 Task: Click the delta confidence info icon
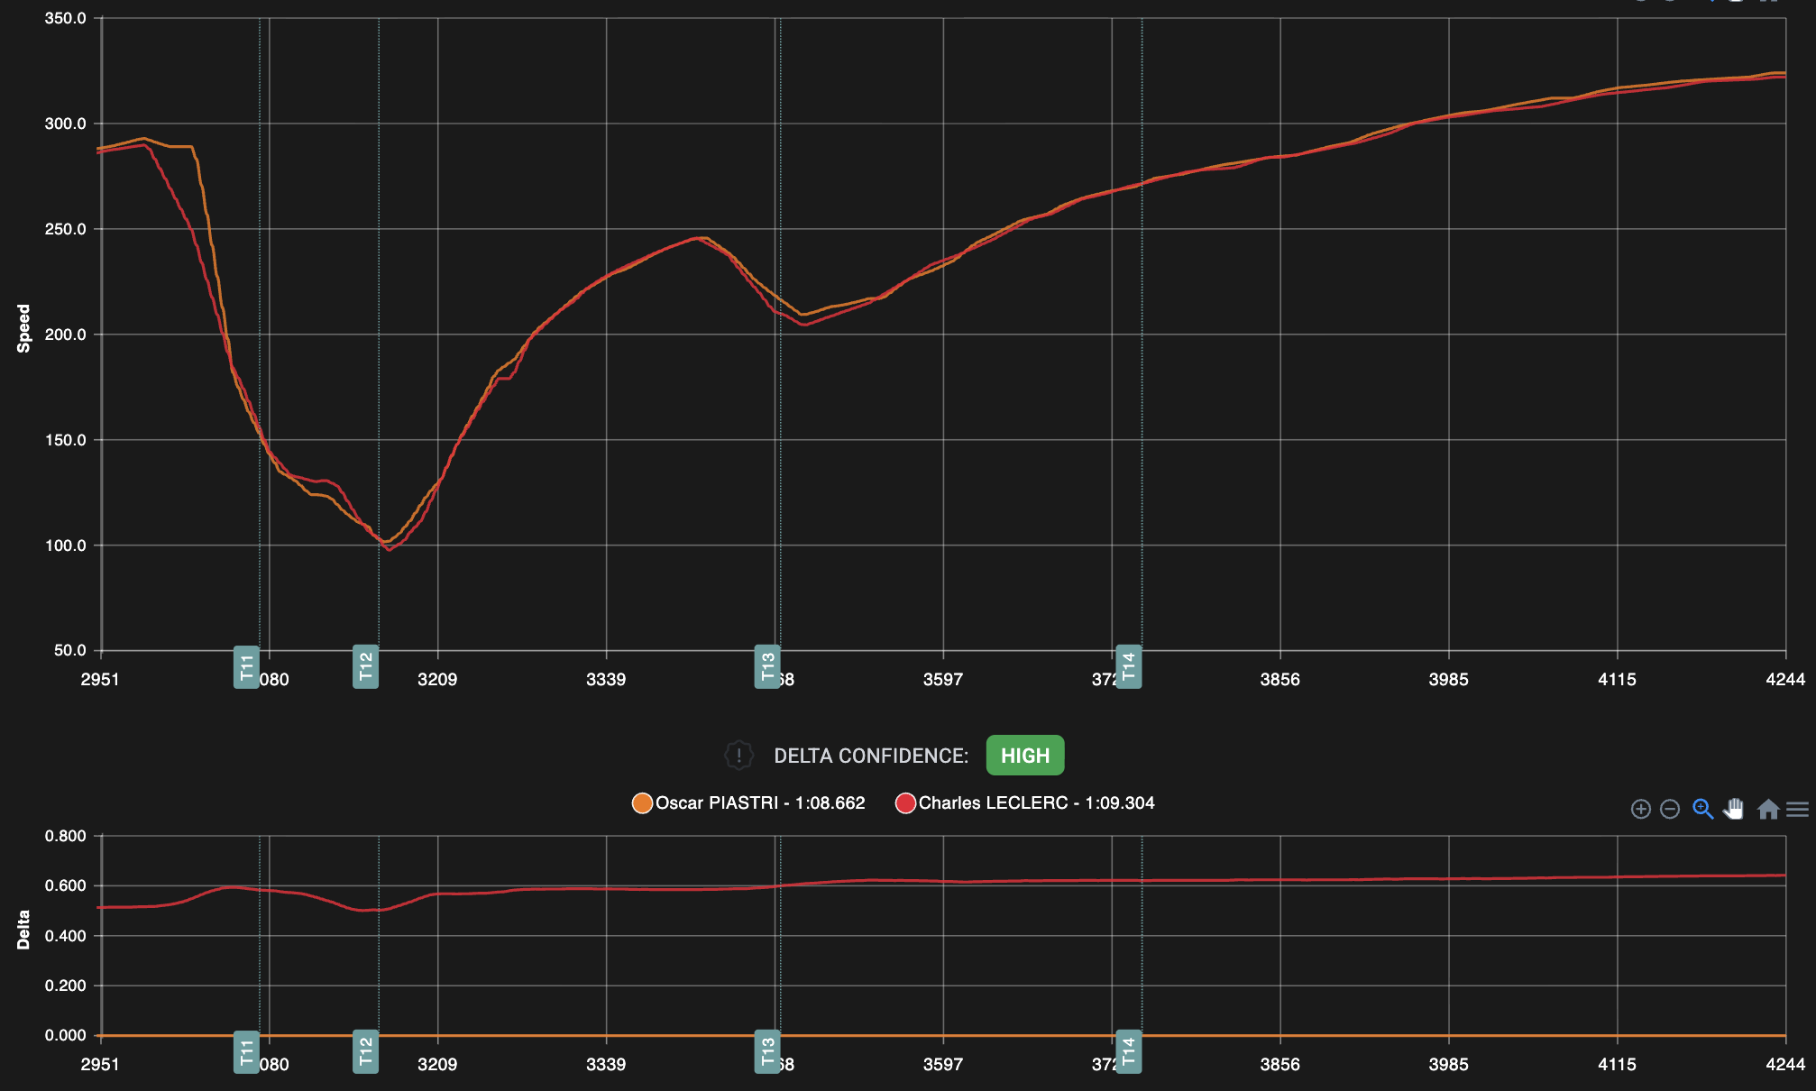(738, 756)
